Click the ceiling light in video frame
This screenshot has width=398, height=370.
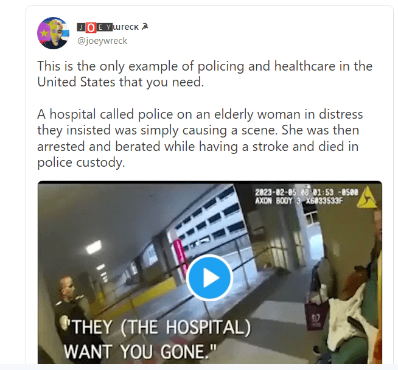click(x=94, y=246)
